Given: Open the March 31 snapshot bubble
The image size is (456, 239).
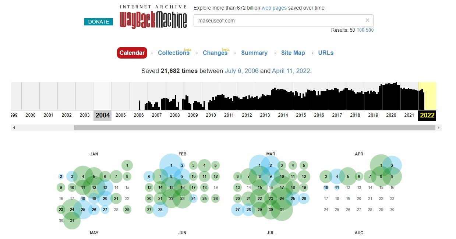Looking at the screenshot, I should [282, 210].
